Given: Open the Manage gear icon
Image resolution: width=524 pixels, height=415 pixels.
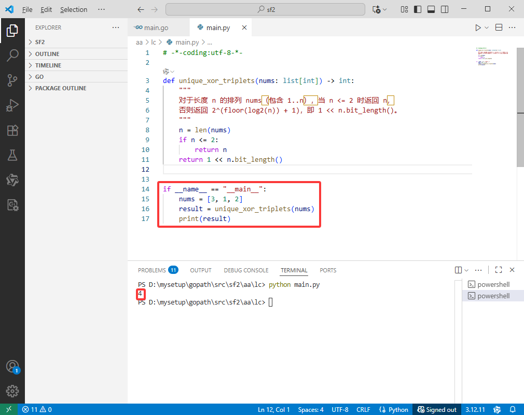Looking at the screenshot, I should coord(12,391).
